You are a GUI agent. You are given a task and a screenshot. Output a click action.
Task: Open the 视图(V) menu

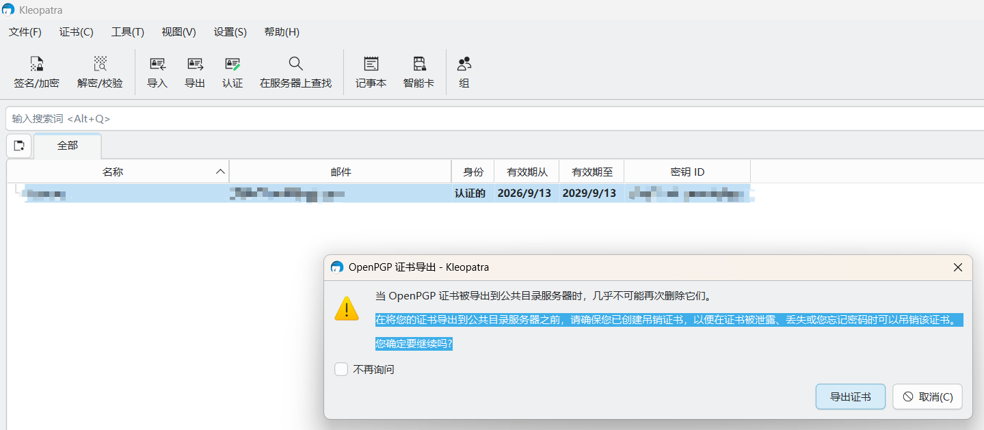[179, 32]
